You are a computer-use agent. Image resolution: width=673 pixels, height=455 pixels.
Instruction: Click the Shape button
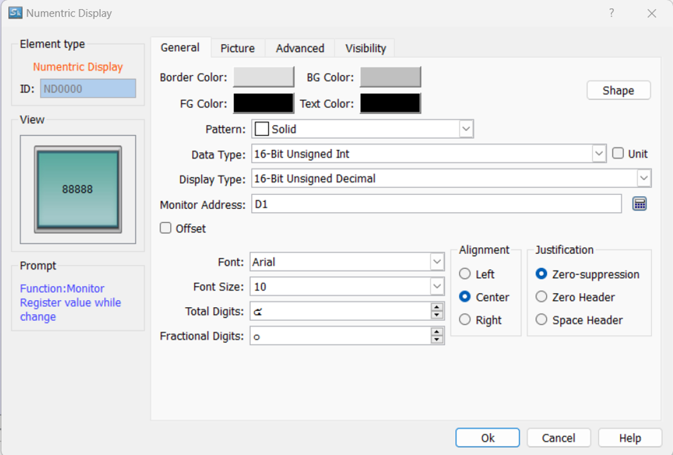coord(618,91)
